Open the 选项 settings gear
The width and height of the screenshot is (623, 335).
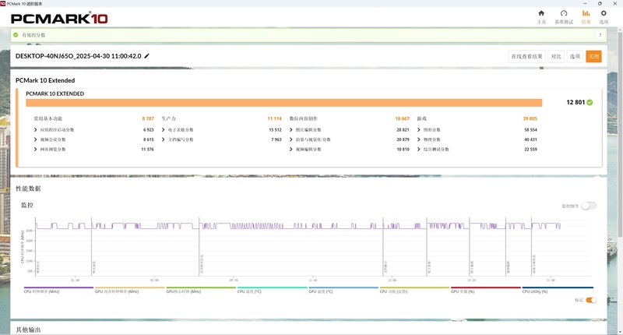(x=604, y=16)
